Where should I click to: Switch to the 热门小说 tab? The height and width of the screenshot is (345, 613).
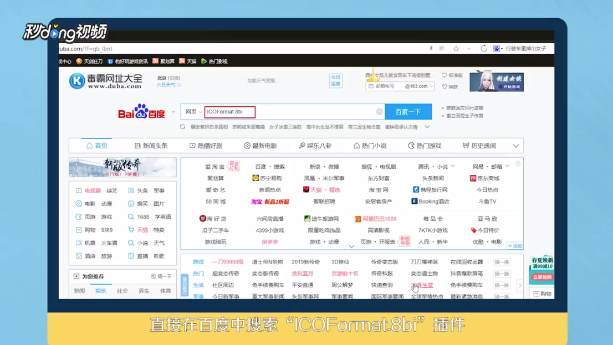coord(370,146)
